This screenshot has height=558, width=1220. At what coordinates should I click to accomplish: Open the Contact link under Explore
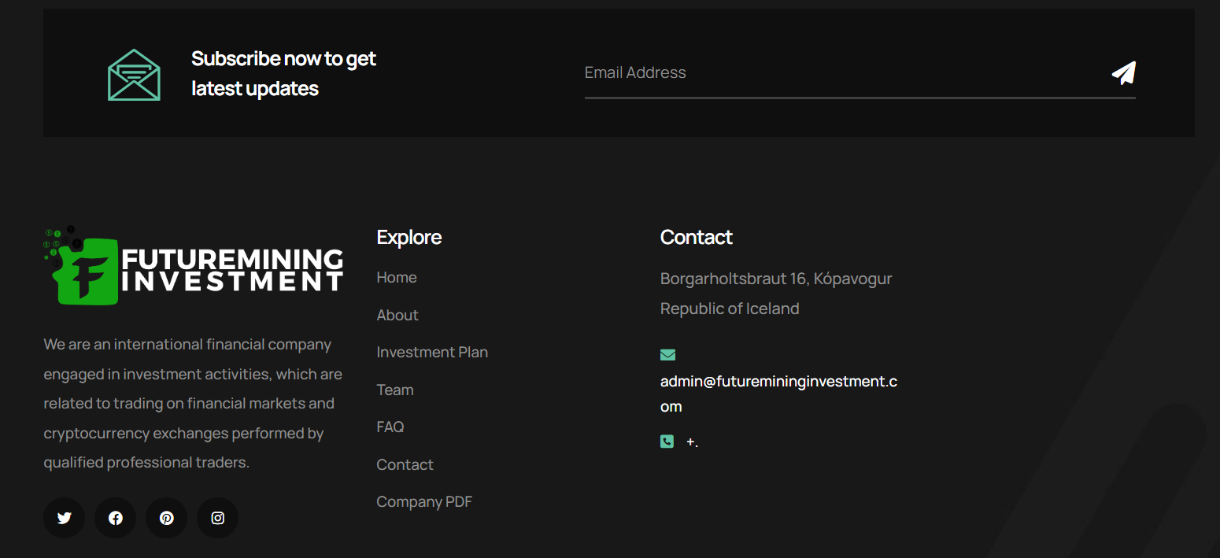(405, 464)
